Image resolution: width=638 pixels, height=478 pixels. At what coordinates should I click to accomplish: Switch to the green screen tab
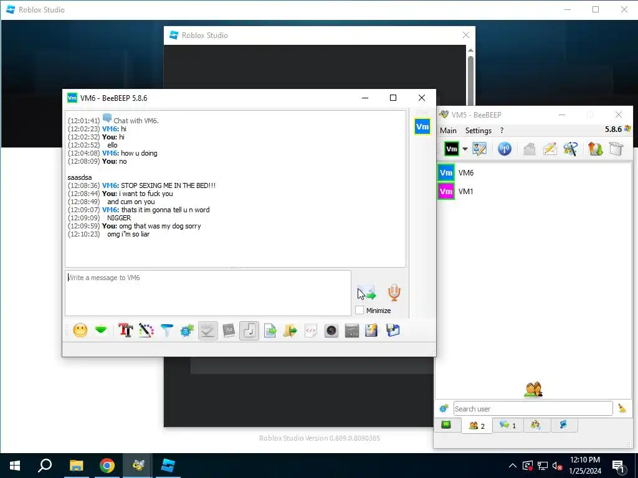point(446,424)
